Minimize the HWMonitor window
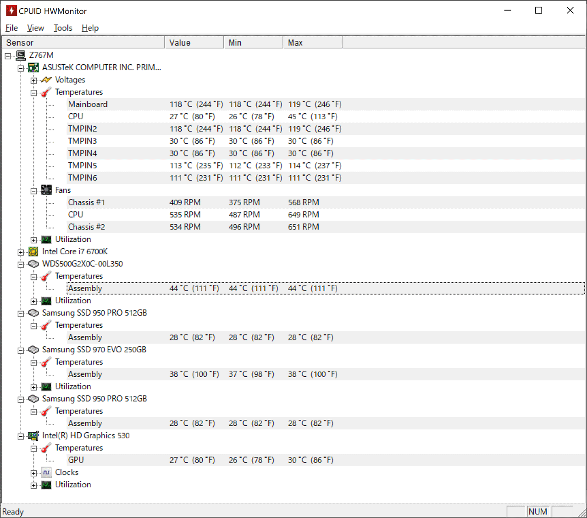587x518 pixels. [508, 10]
